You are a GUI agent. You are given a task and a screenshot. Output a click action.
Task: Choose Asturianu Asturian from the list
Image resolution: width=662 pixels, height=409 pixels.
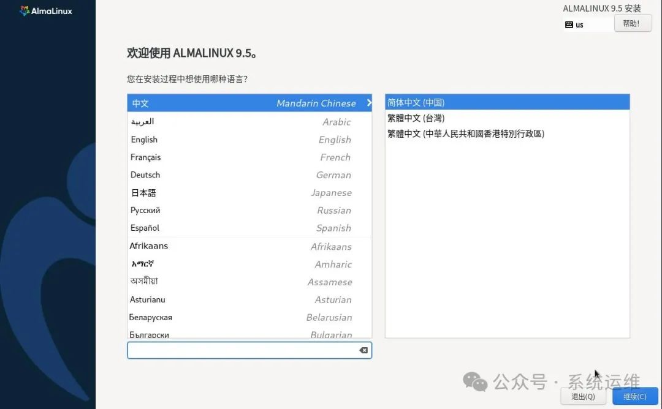tap(249, 299)
